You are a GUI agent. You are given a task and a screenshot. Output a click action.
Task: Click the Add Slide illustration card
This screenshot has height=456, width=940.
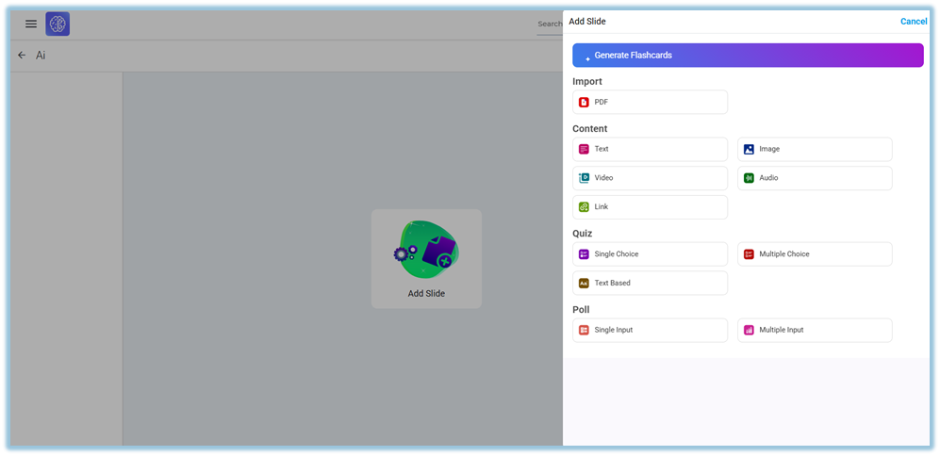(x=426, y=259)
